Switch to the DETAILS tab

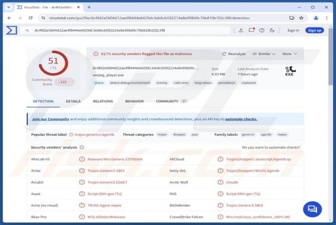click(x=73, y=101)
